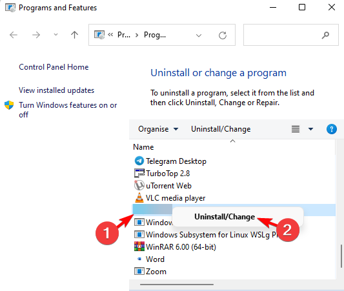Viewport: 344px width, 291px height.
Task: Click the Telegram Desktop icon
Action: (x=139, y=161)
